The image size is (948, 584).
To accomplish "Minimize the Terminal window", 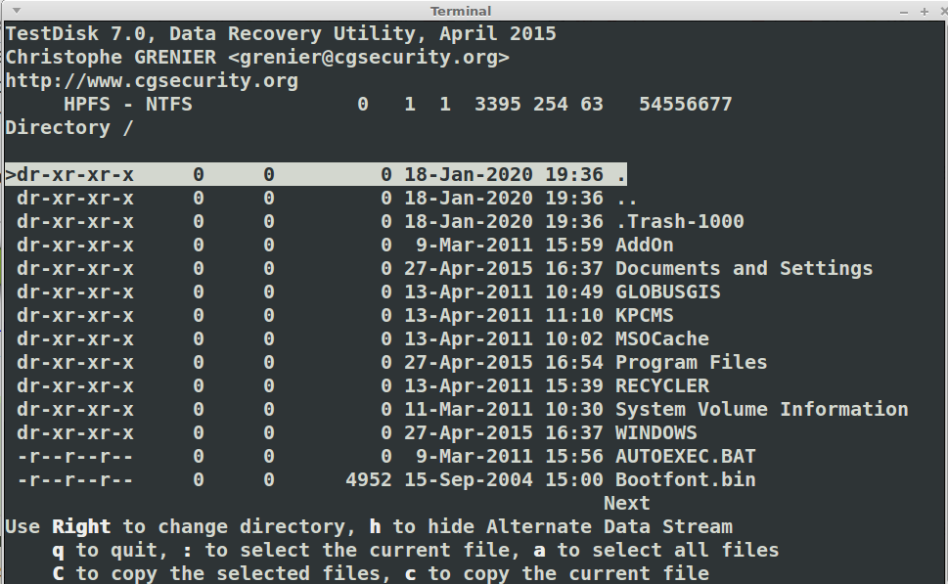I will coord(903,12).
